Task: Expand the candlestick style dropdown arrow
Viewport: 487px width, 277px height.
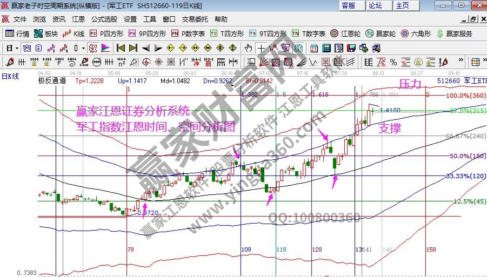Action: click(83, 48)
